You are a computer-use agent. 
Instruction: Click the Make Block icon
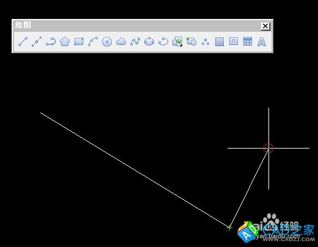[191, 42]
